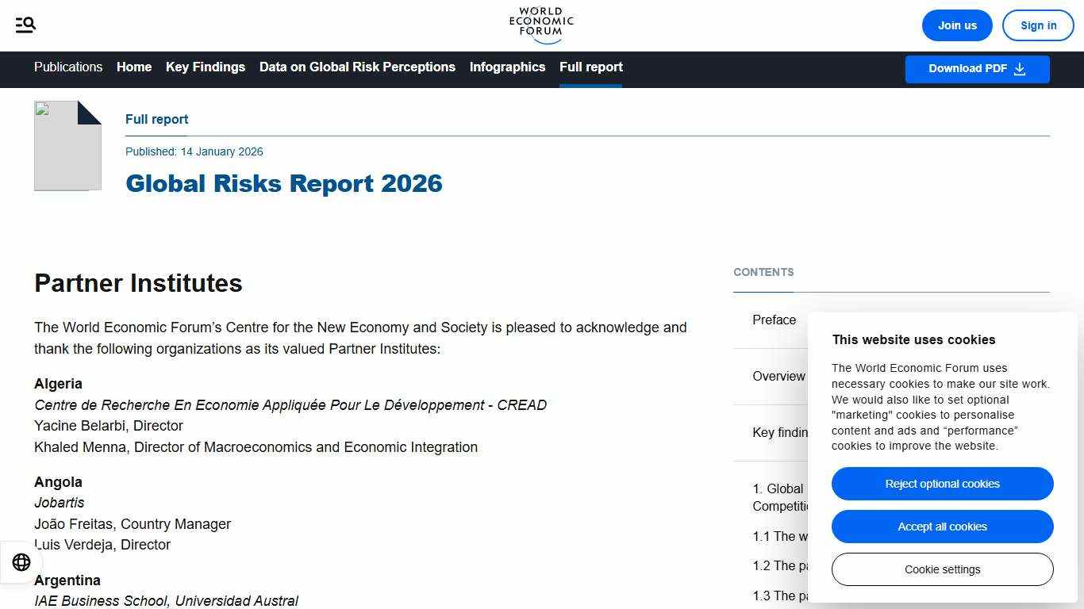Open Cookie settings
Screen dimensions: 1084x609
tap(942, 569)
